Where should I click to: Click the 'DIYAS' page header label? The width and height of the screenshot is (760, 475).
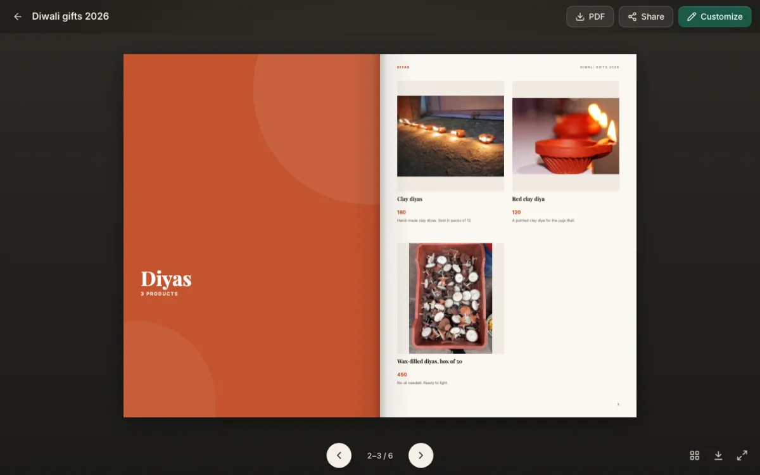point(403,66)
